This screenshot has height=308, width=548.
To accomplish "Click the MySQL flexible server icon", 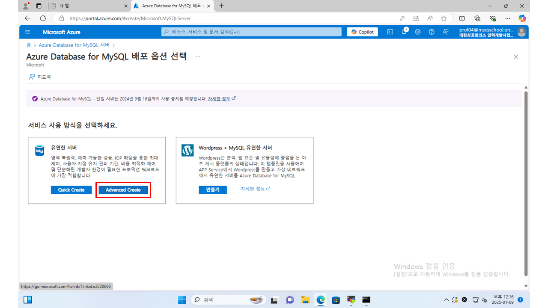I will pos(40,150).
